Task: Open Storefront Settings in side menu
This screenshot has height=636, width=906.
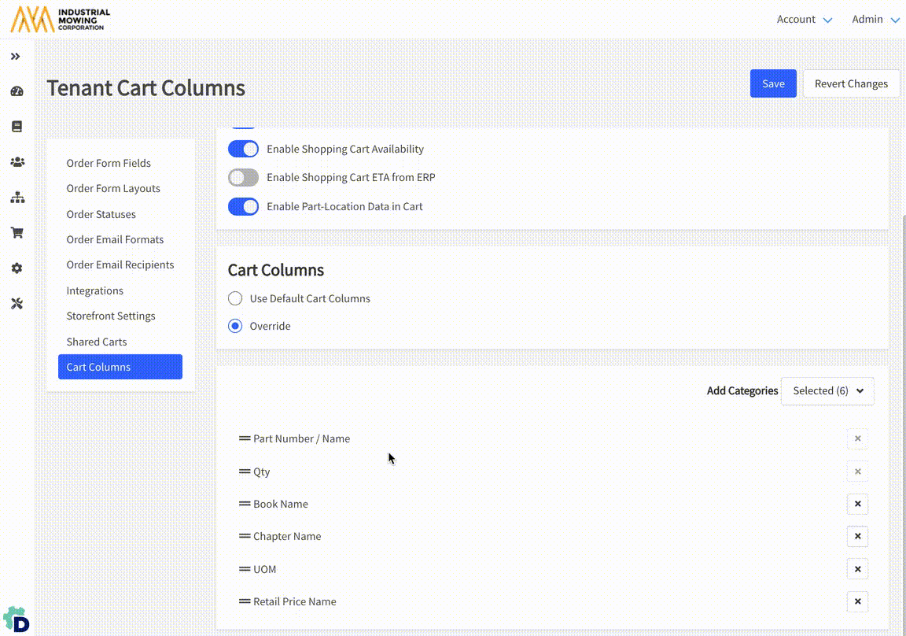Action: point(111,316)
